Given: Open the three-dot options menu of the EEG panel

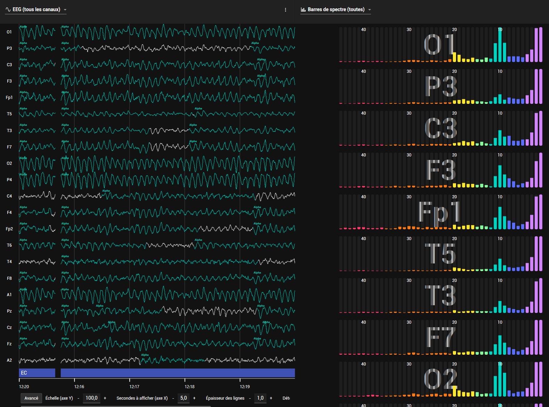Looking at the screenshot, I should (286, 10).
